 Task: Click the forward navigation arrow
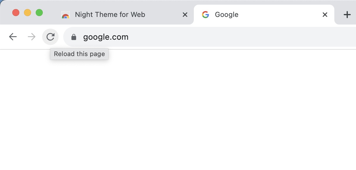pos(31,37)
